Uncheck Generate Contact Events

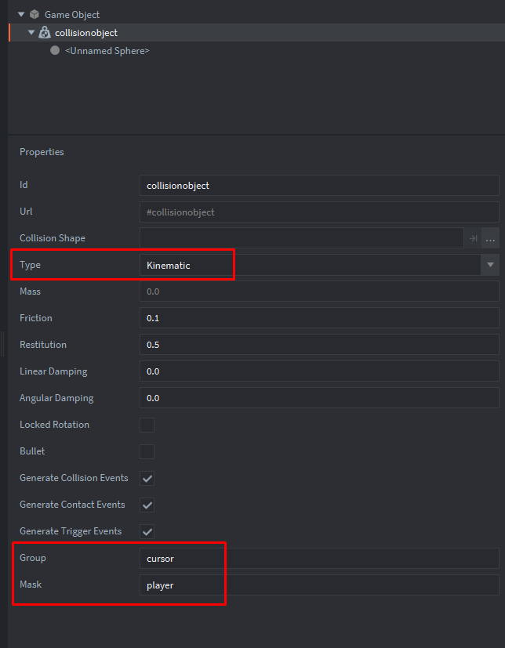(x=147, y=505)
